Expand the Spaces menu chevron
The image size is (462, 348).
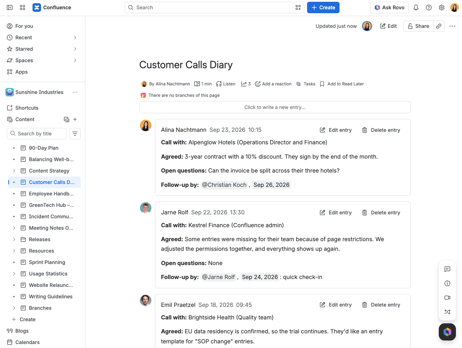click(75, 60)
